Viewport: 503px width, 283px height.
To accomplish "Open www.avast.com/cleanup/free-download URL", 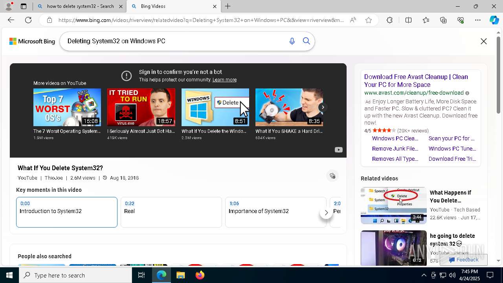I will (x=414, y=93).
